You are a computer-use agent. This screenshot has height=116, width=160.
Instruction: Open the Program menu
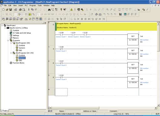pyautogui.click(x=33, y=6)
